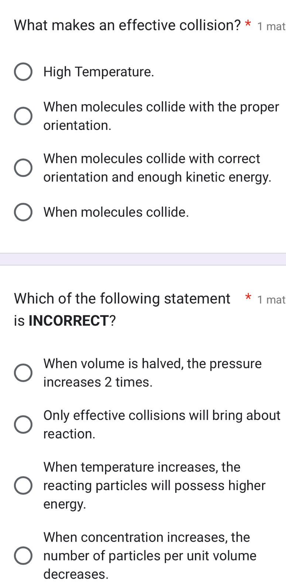This screenshot has height=588, width=286.
Task: Click the 1 mat label beside second question
Action: click(271, 300)
